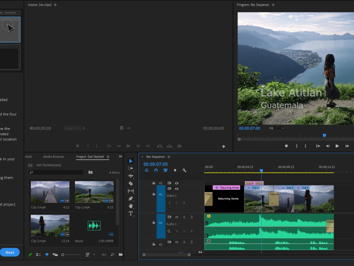
Task: Toggle the A1 track lock
Action: (154, 223)
